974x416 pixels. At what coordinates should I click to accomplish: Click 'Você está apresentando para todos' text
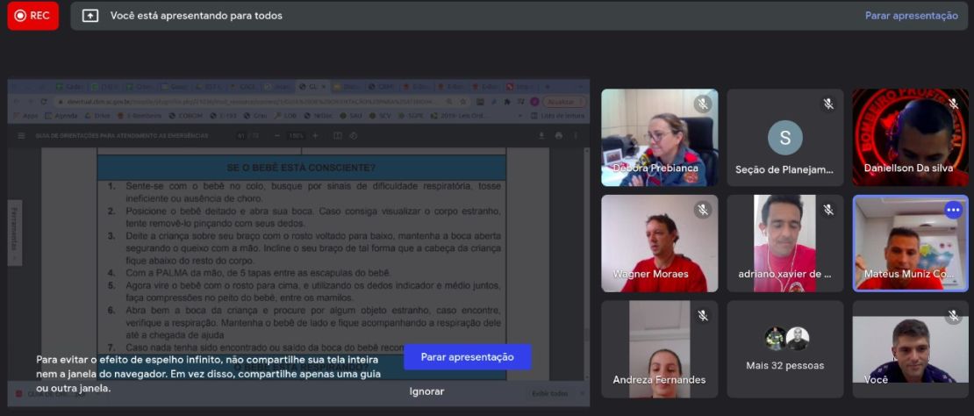tap(197, 16)
